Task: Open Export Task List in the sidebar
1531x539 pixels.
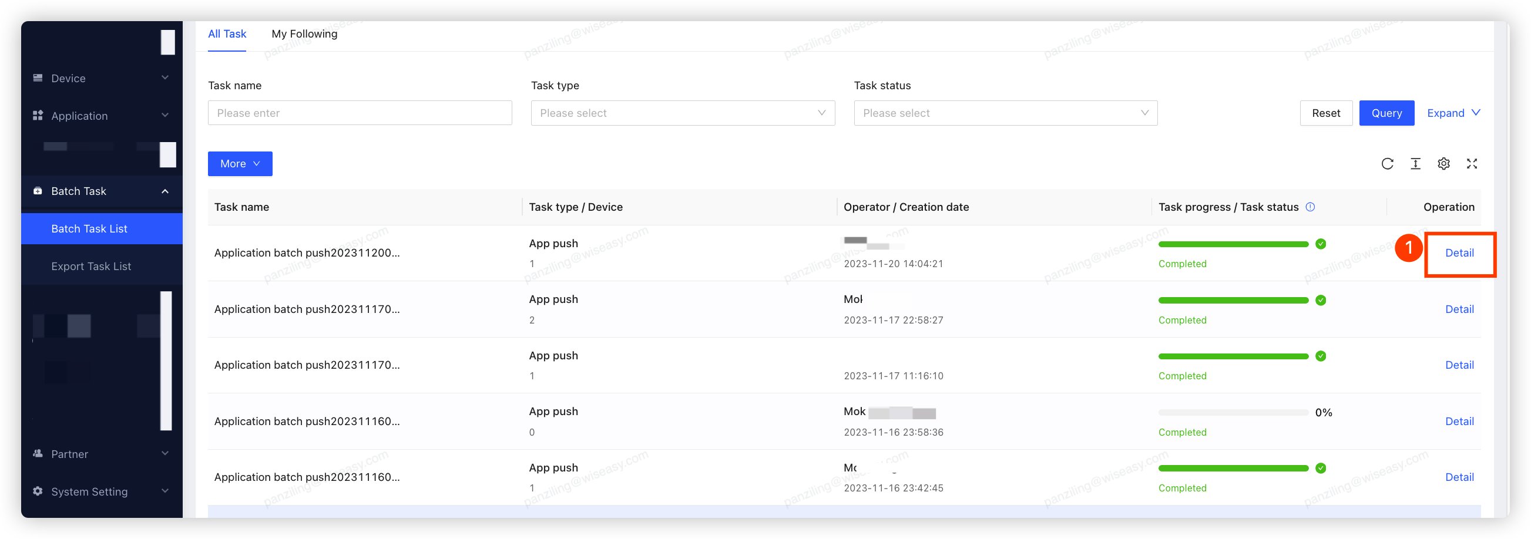Action: 91,266
